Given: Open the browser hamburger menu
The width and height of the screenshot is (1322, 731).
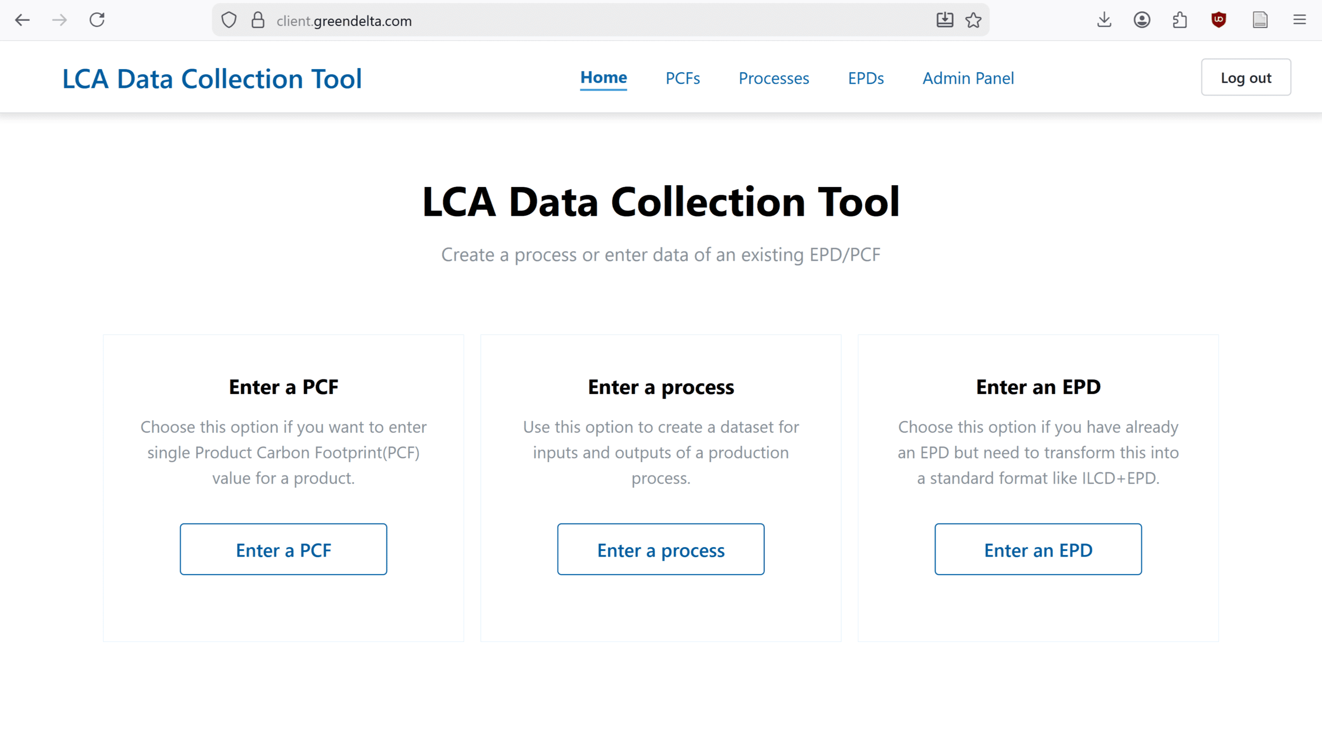Looking at the screenshot, I should pyautogui.click(x=1299, y=20).
